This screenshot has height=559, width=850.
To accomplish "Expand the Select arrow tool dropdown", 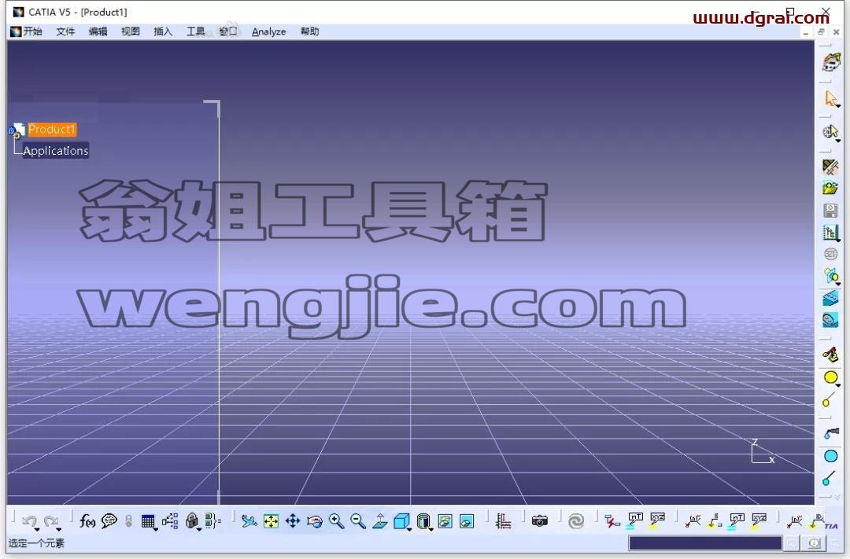I will (x=838, y=105).
